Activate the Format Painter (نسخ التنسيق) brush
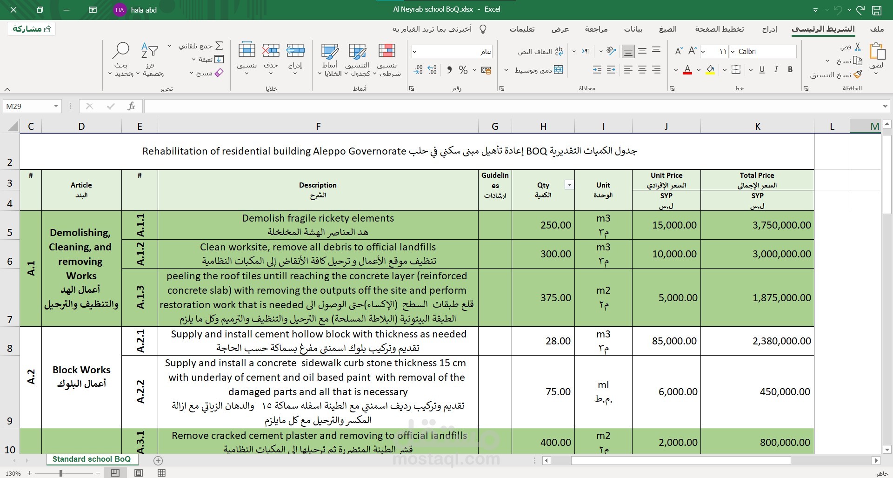 (858, 74)
